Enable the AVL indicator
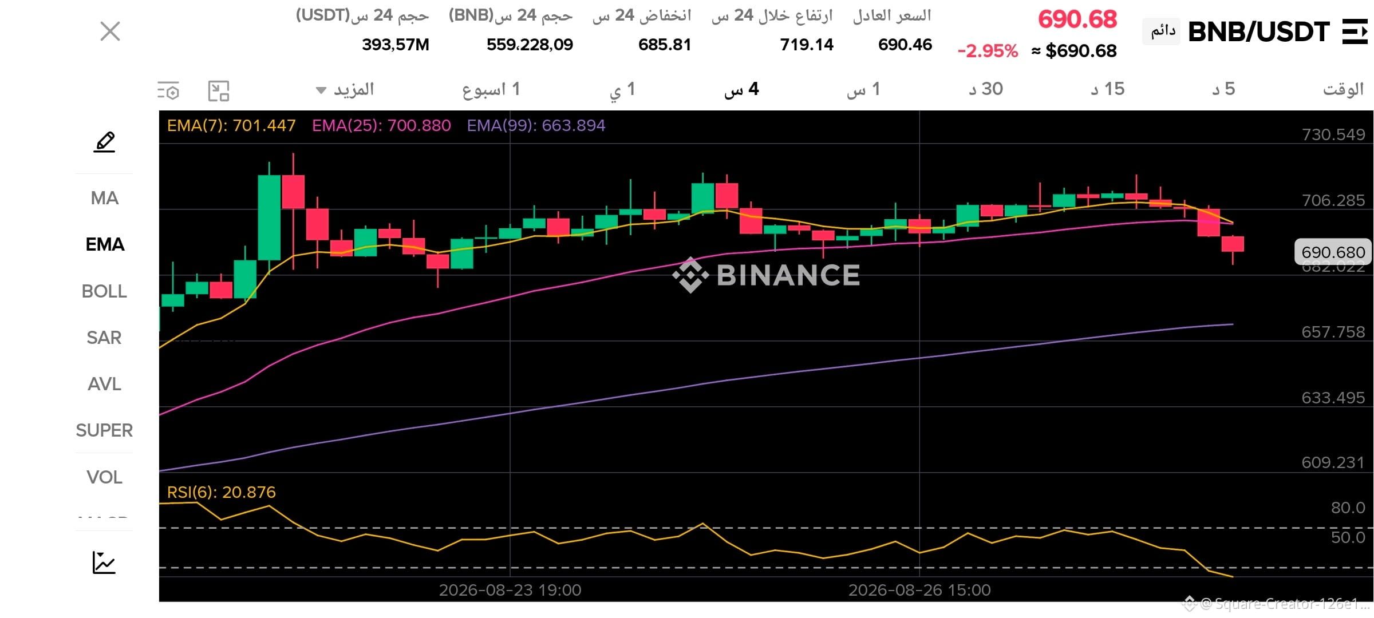1374x618 pixels. point(104,384)
